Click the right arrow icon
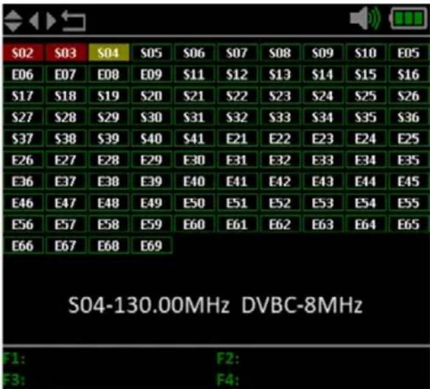Viewport: 430px width, 389px height. coord(51,21)
